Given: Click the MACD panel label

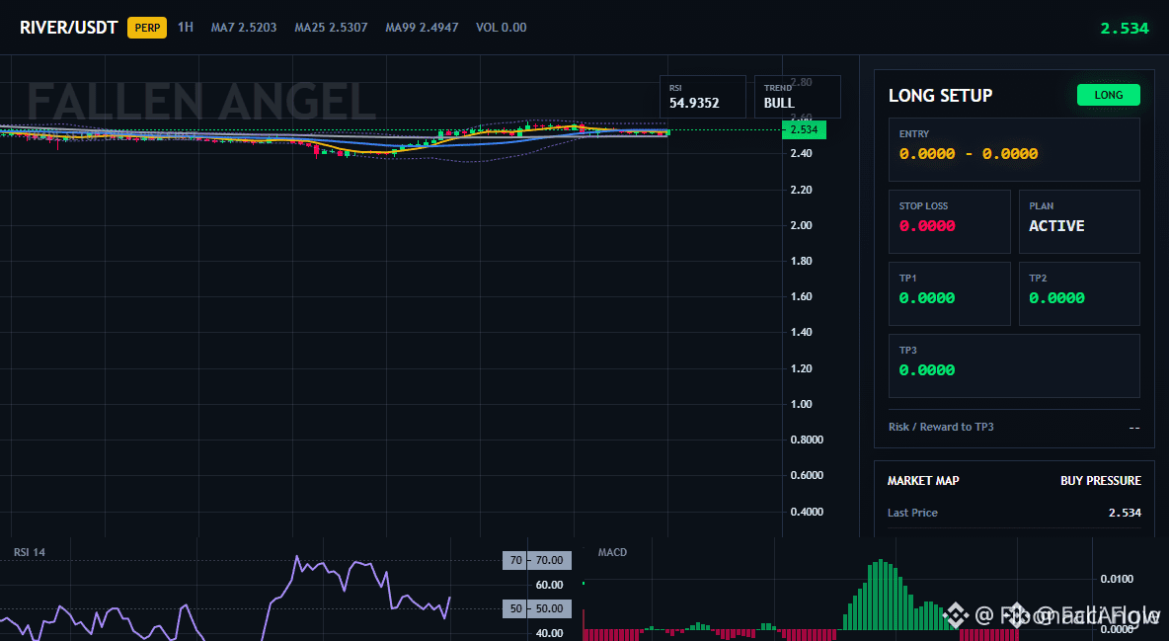Looking at the screenshot, I should pos(612,552).
